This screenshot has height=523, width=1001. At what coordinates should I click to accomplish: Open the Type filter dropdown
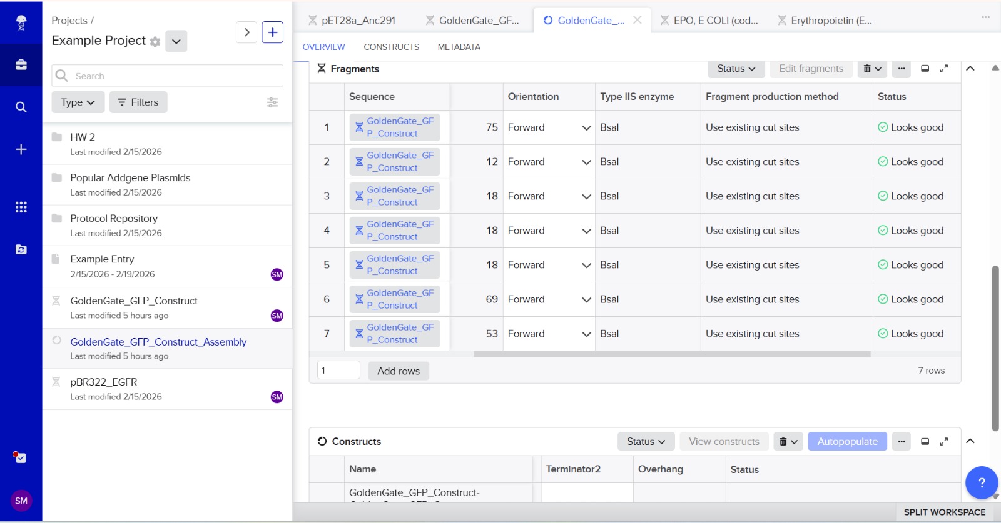coord(78,102)
